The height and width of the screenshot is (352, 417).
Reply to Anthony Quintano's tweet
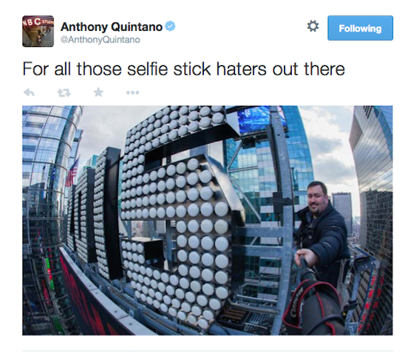click(x=29, y=93)
